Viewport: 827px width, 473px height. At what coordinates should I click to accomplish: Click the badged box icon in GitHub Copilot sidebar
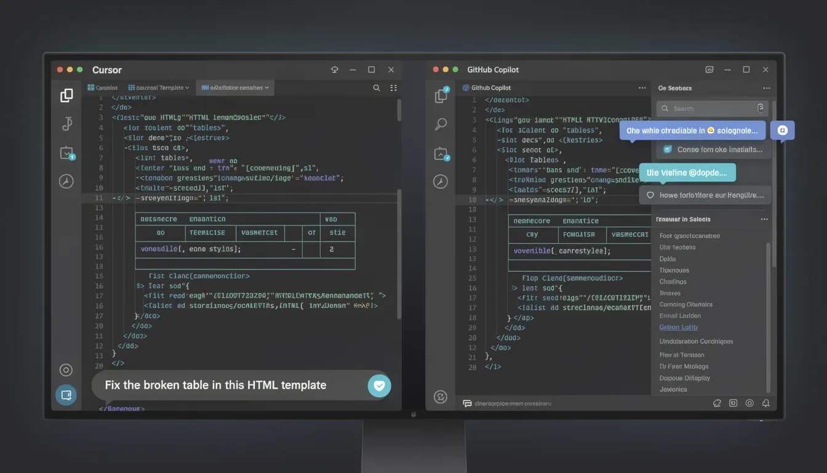point(441,153)
